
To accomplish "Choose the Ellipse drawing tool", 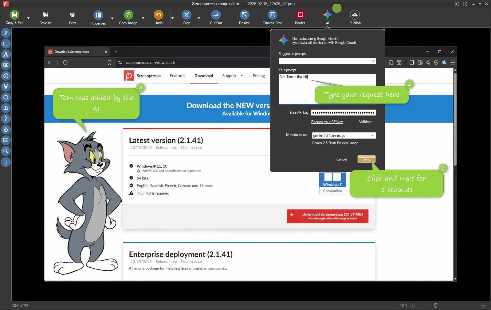I will coord(6,97).
